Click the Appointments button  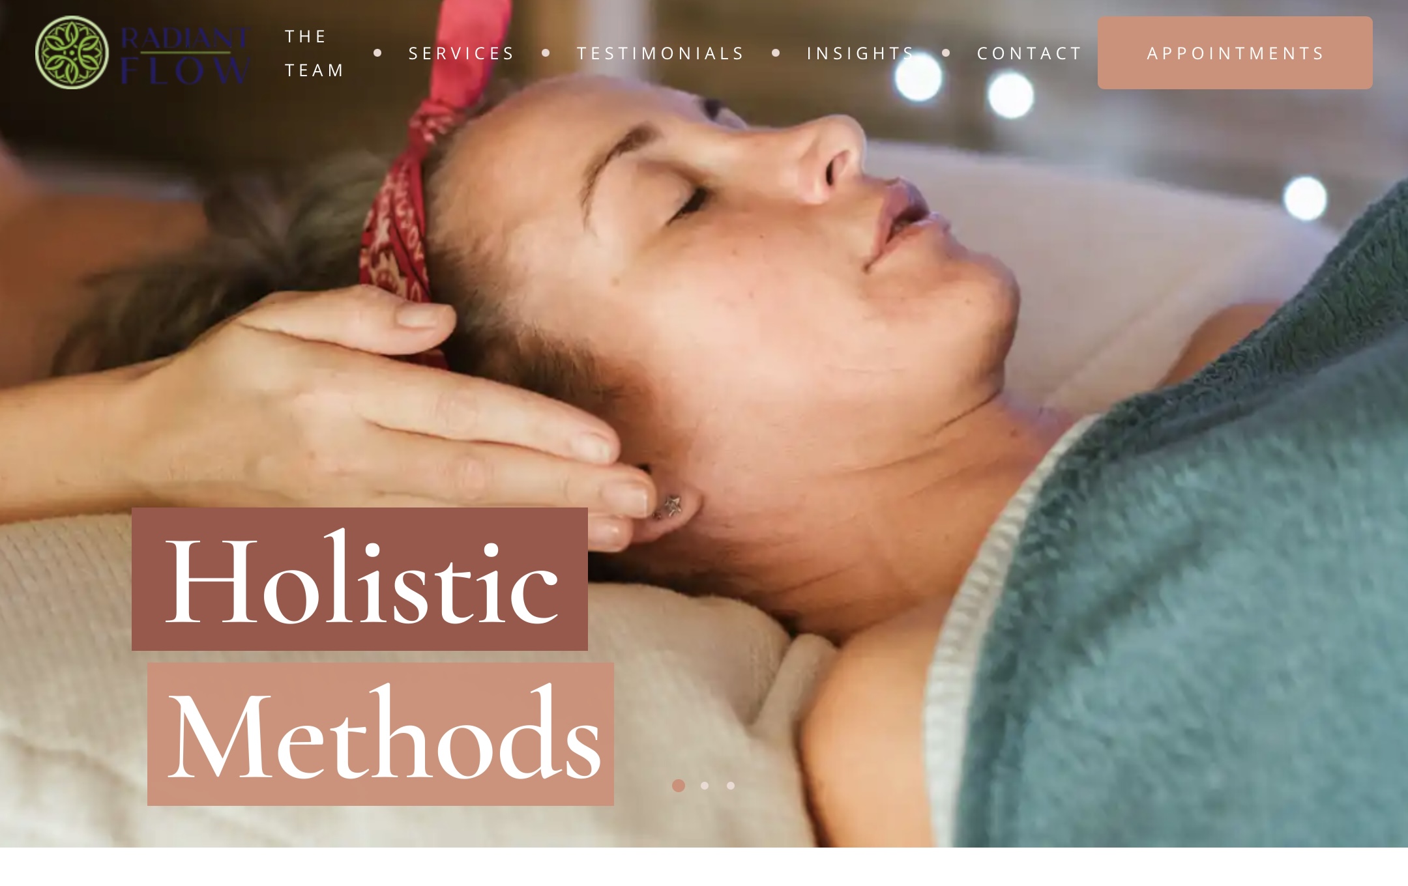[1235, 53]
